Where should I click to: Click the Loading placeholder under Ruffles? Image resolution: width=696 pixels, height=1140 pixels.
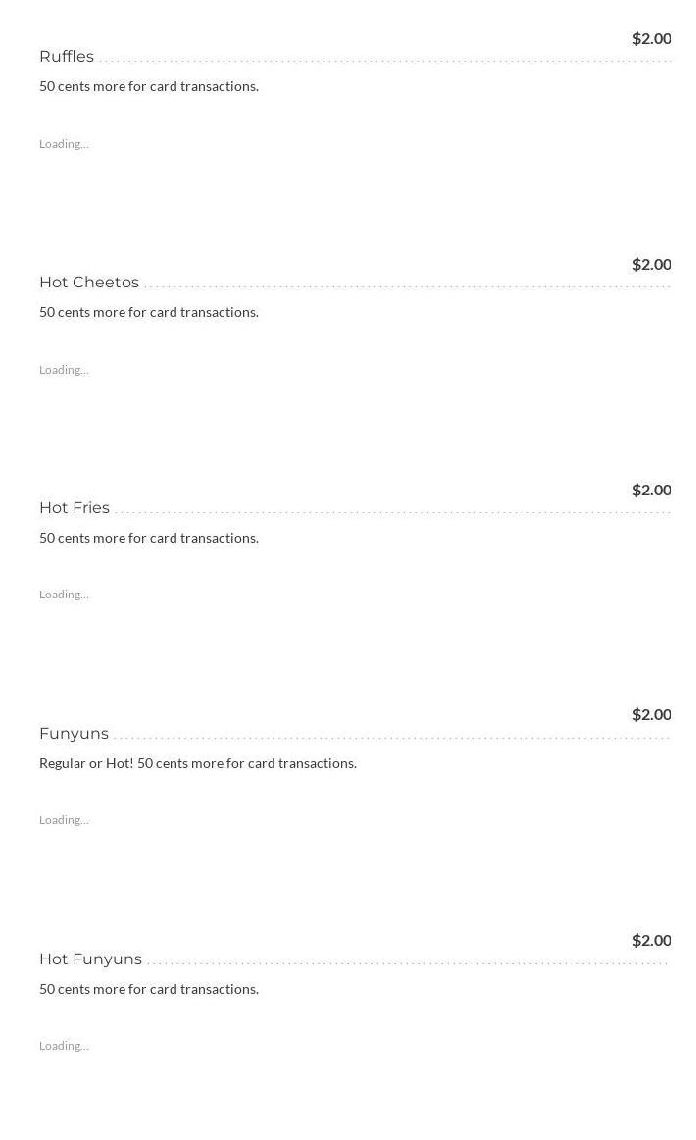pos(64,144)
